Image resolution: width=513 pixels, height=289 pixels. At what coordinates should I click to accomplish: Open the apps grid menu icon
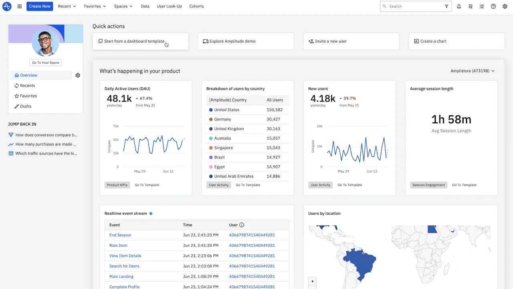coord(20,6)
